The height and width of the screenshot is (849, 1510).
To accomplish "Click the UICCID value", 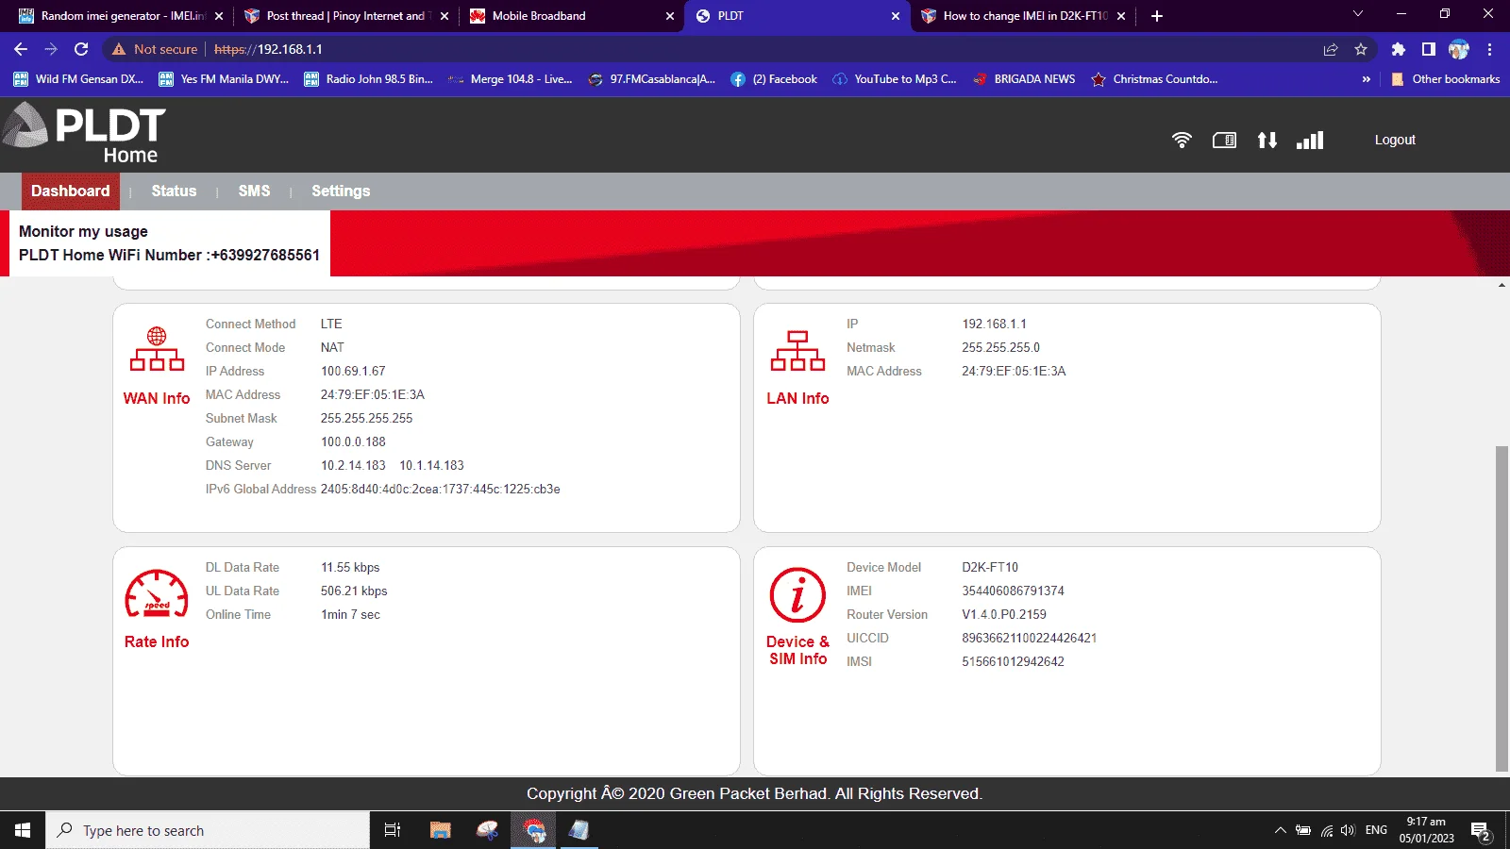I will (1029, 638).
